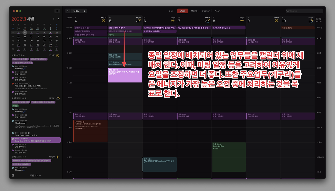Open APAC 팀소개 영상 mmhmm TV event on Wednesday
Screen dimensions: 335x191
[x=159, y=164]
